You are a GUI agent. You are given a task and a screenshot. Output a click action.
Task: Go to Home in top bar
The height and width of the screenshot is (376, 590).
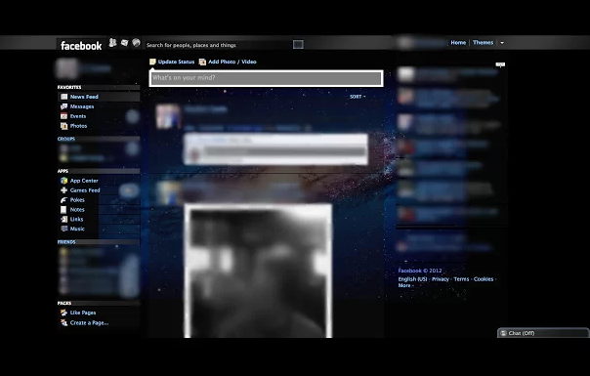(x=458, y=43)
